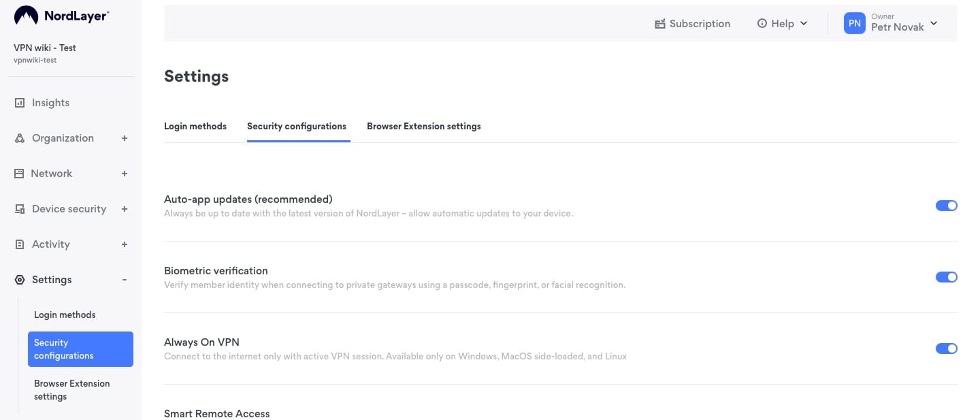This screenshot has width=980, height=420.
Task: Open Petr Novak account dropdown chevron
Action: pos(934,23)
